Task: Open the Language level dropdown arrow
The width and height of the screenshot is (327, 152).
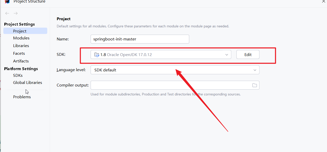Action: pyautogui.click(x=255, y=70)
